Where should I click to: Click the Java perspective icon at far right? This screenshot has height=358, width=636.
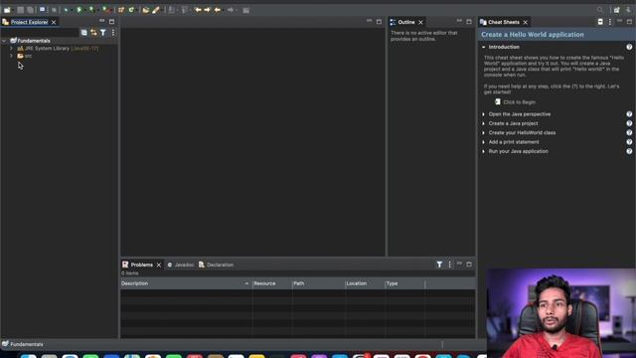tap(628, 10)
